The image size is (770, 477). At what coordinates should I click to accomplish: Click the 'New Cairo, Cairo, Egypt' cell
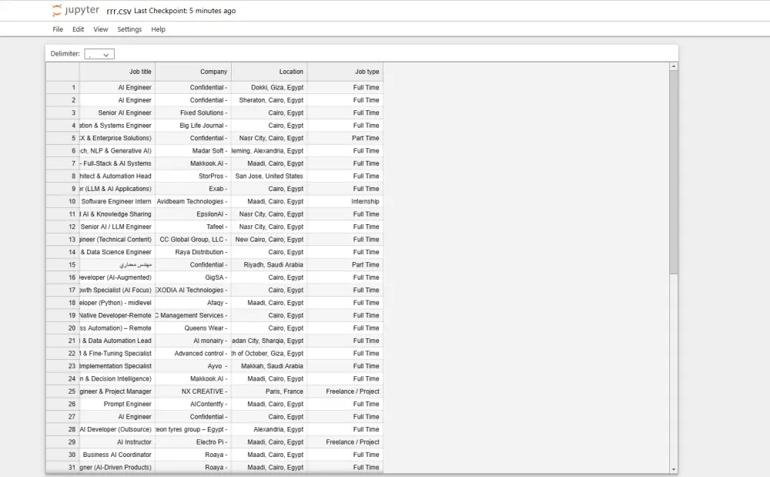coord(269,240)
